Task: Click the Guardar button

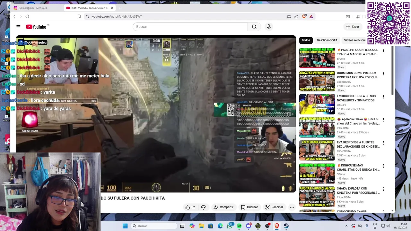Action: [249, 207]
